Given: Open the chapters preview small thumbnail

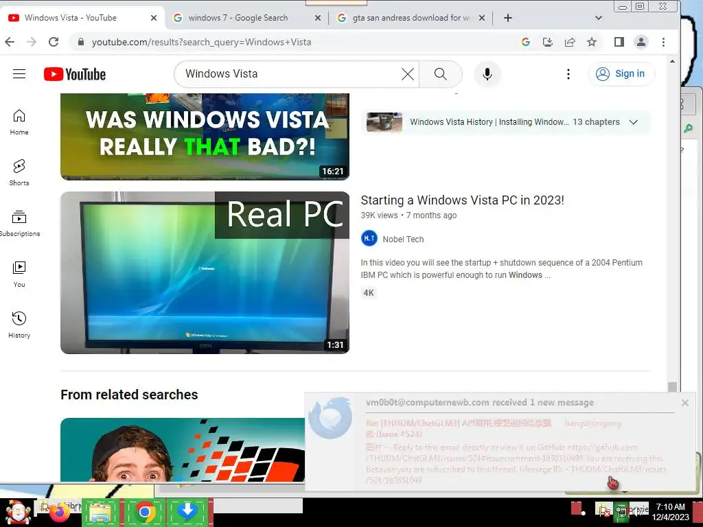Looking at the screenshot, I should pyautogui.click(x=384, y=122).
